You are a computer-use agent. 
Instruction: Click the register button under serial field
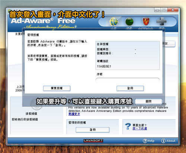[x=130, y=88]
